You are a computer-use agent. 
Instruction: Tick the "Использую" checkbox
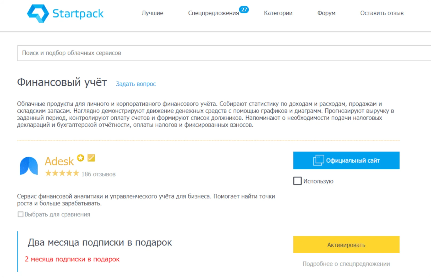click(297, 181)
